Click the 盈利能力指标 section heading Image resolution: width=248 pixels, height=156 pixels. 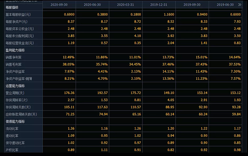(x=15, y=50)
